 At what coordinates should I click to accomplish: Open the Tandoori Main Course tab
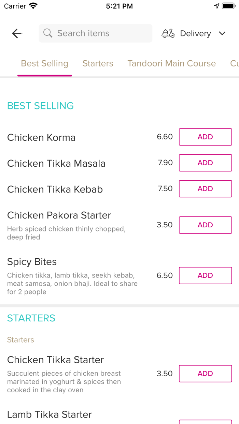pos(171,64)
